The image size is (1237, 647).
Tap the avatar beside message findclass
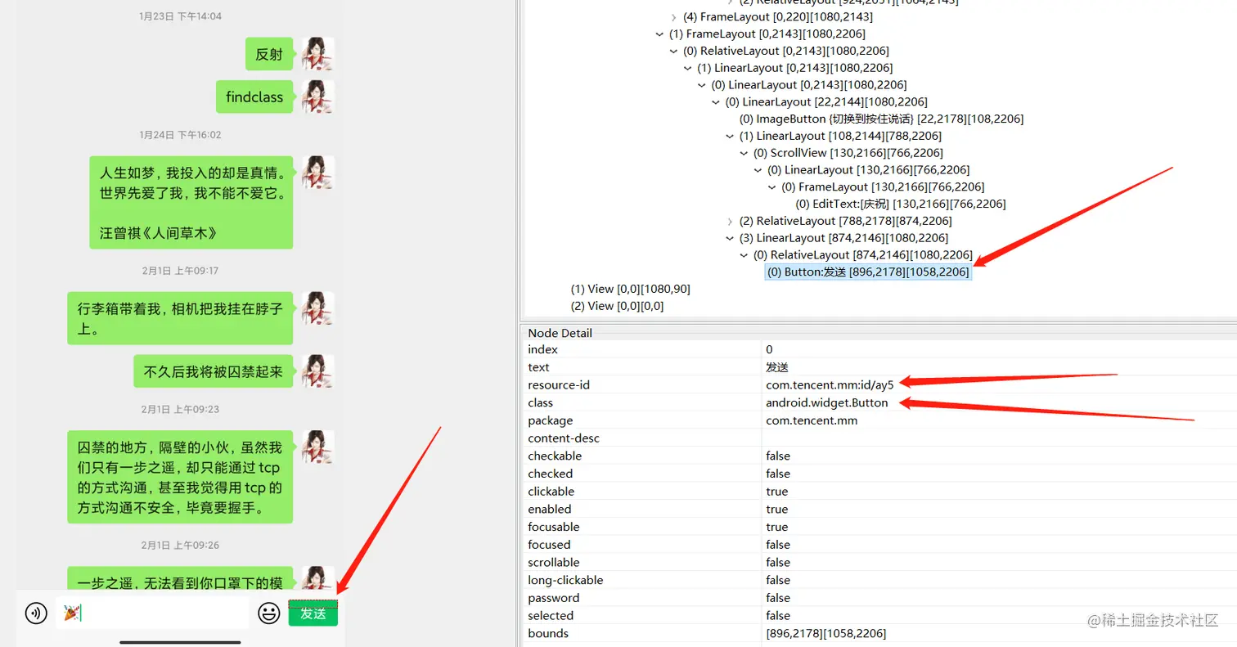(317, 97)
